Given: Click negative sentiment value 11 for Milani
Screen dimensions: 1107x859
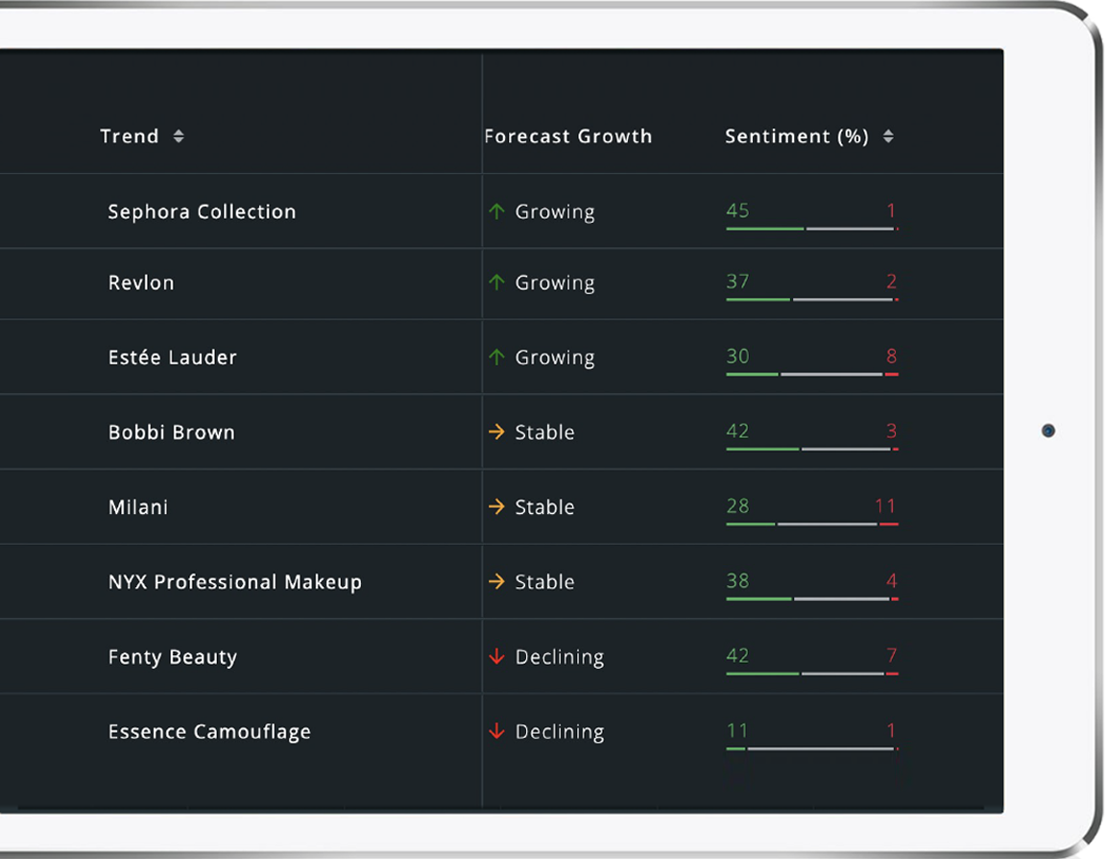Looking at the screenshot, I should click(885, 506).
